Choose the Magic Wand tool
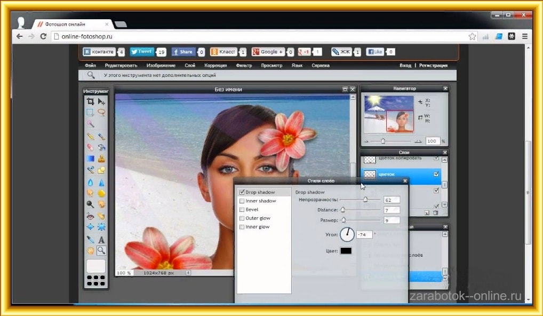The height and width of the screenshot is (316, 543). pos(90,124)
